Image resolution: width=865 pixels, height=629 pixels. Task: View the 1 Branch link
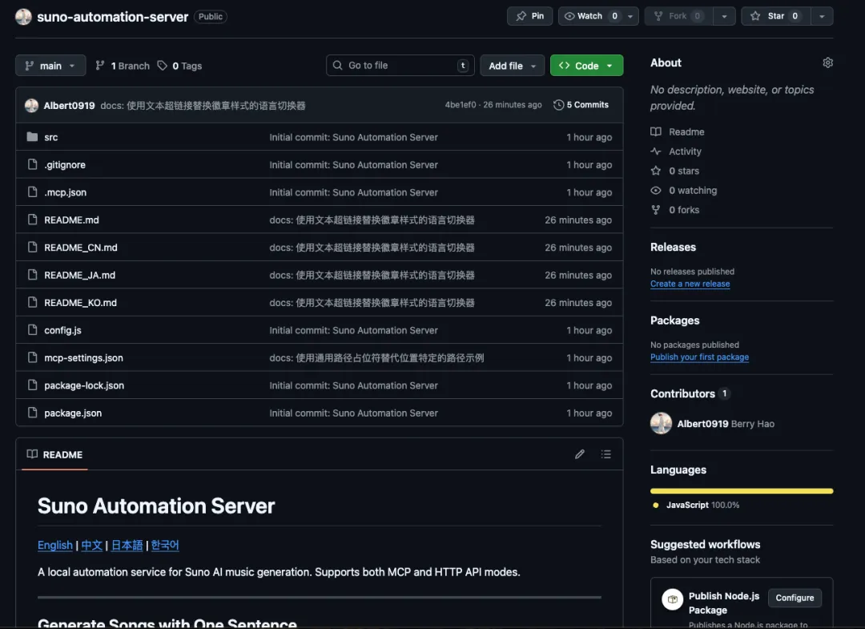122,66
